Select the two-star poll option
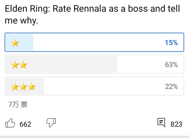This screenshot has width=189, height=138. point(94,64)
